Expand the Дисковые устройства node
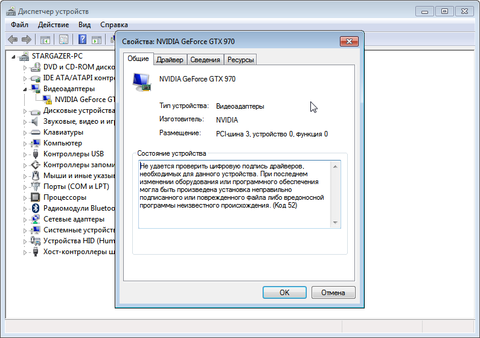This screenshot has height=338, width=480. 25,111
